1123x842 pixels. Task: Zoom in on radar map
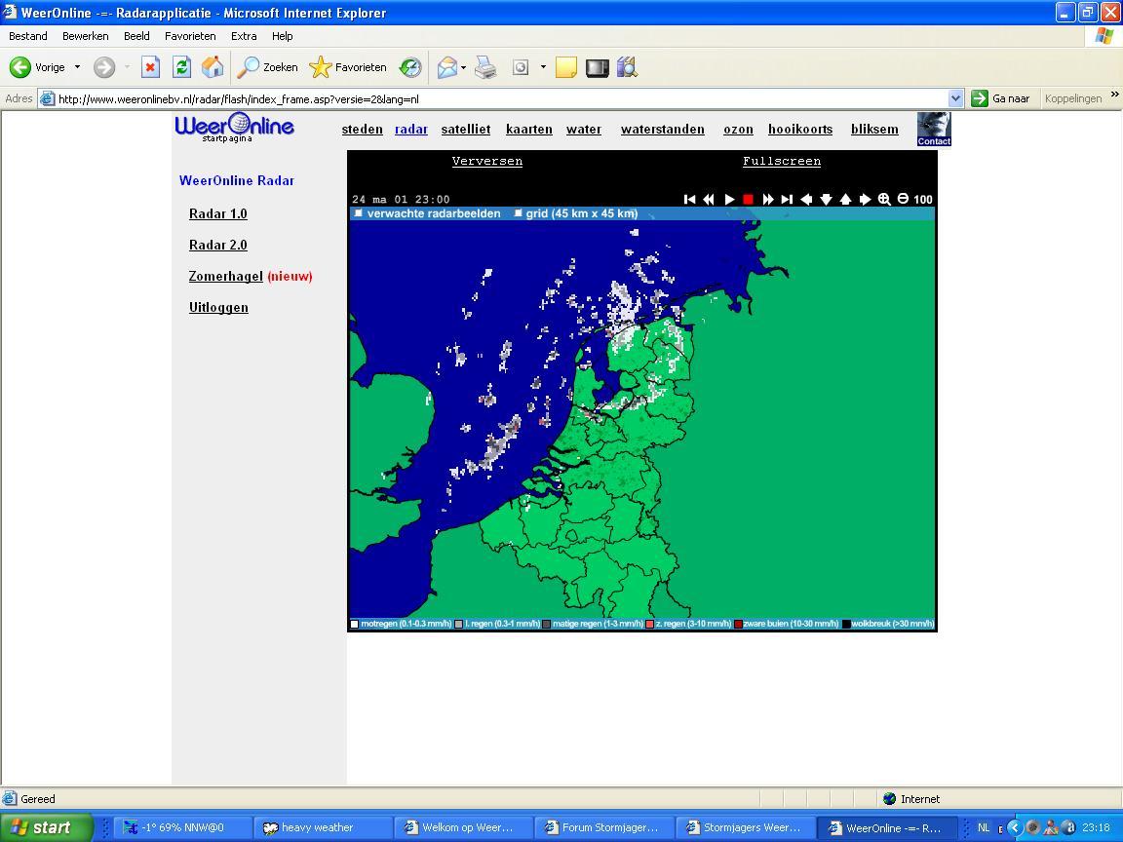point(884,199)
